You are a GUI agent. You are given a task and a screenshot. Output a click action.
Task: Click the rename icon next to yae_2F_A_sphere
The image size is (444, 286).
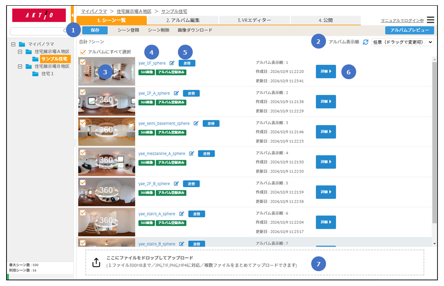(176, 93)
